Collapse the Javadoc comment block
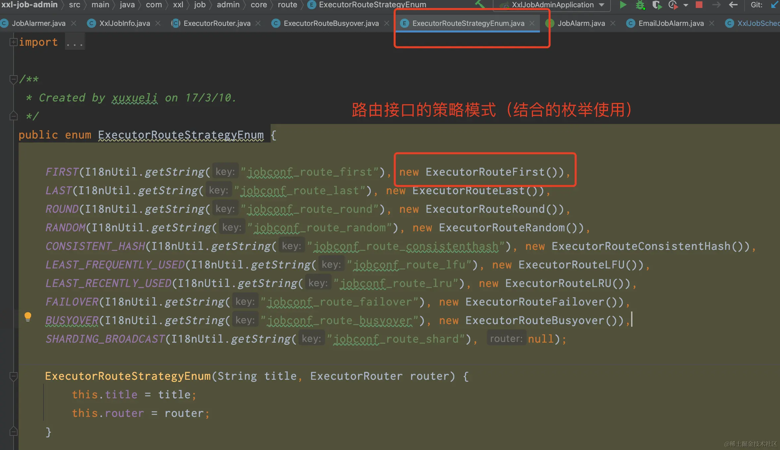 coord(13,79)
